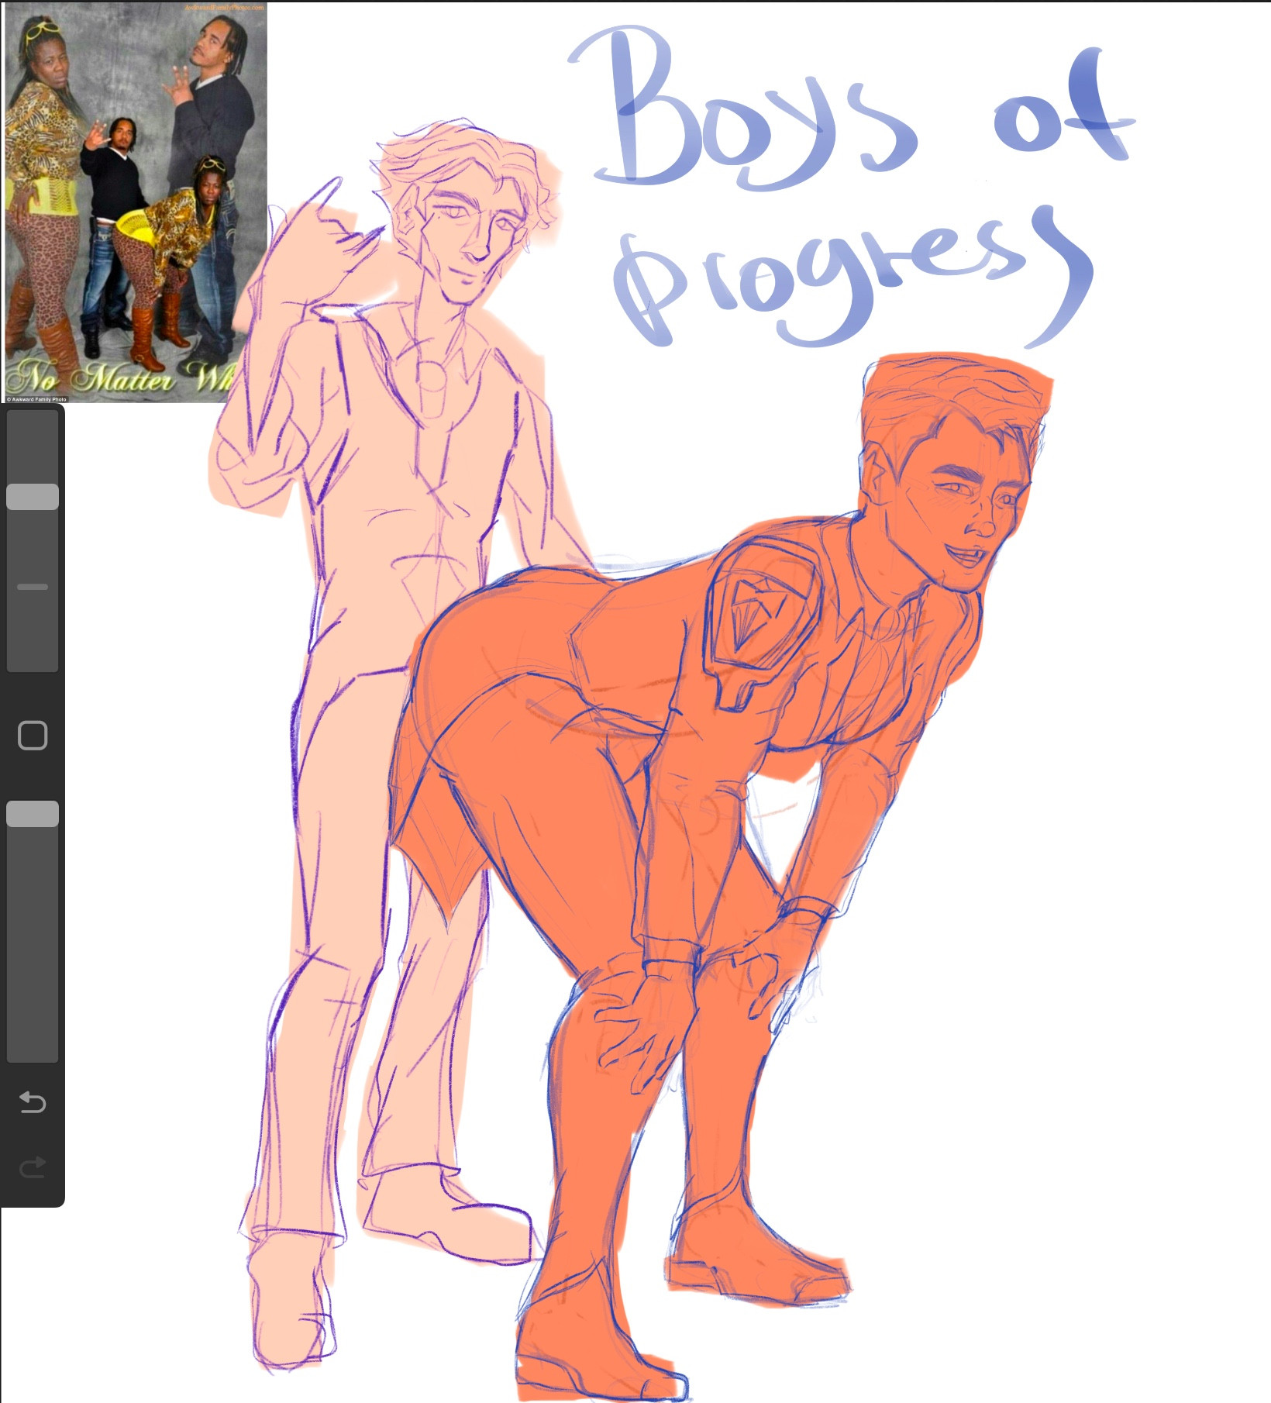Tap the square modify button in sidebar
The height and width of the screenshot is (1403, 1271).
click(33, 735)
